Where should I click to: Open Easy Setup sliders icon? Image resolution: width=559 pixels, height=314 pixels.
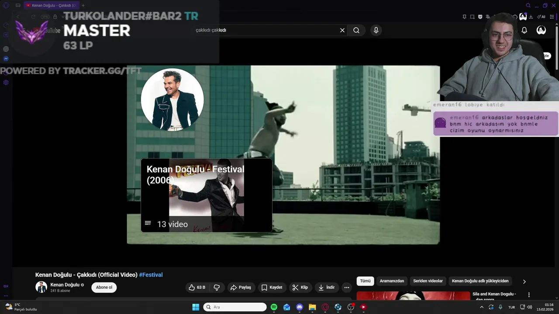[552, 17]
